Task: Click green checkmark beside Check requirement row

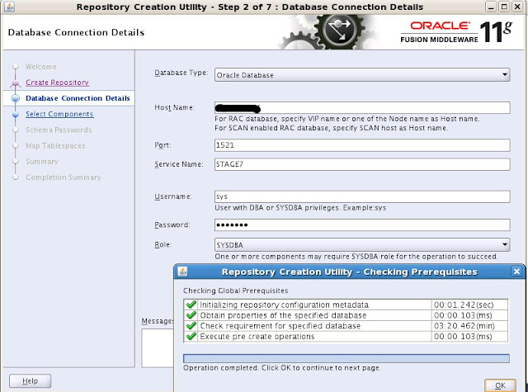Action: [x=191, y=326]
